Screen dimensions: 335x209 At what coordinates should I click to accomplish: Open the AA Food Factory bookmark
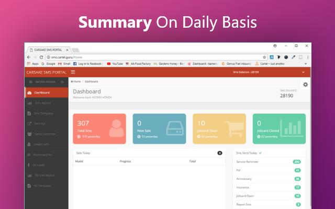click(x=138, y=64)
